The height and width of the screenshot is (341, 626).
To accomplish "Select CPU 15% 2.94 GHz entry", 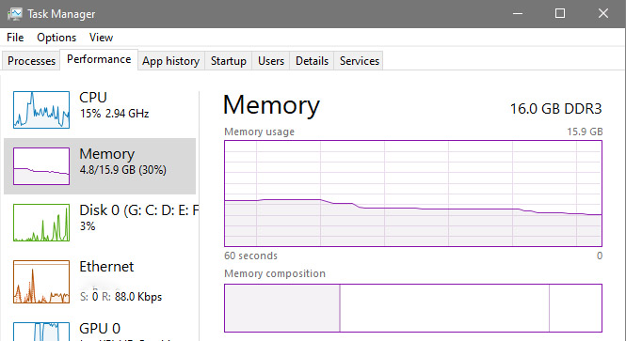I will click(100, 110).
